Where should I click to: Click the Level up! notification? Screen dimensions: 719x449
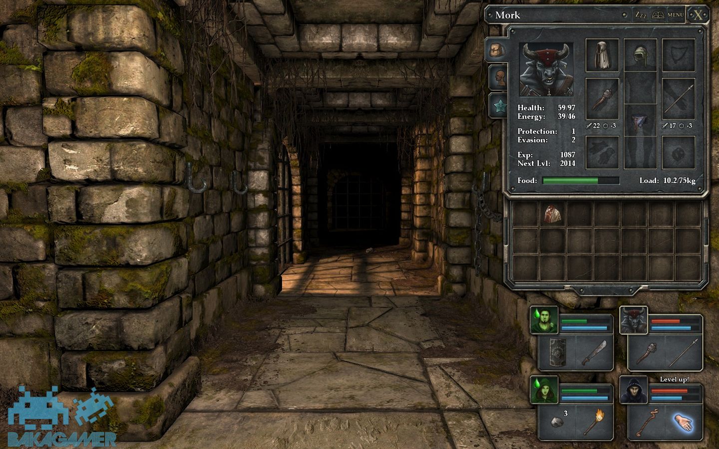[x=674, y=379]
